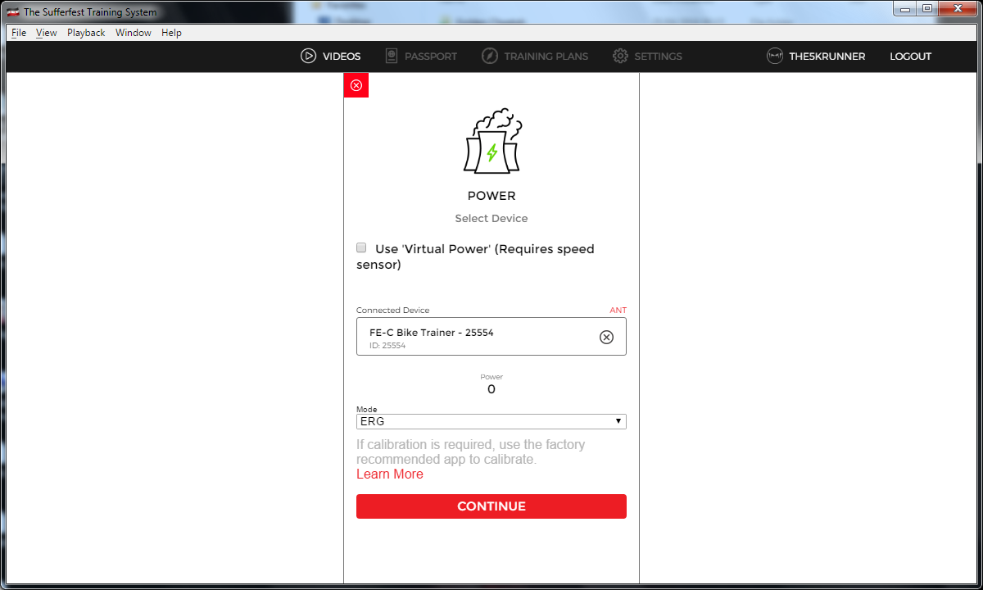Image resolution: width=983 pixels, height=590 pixels.
Task: Go to the PASSPORT tab
Action: (x=431, y=57)
